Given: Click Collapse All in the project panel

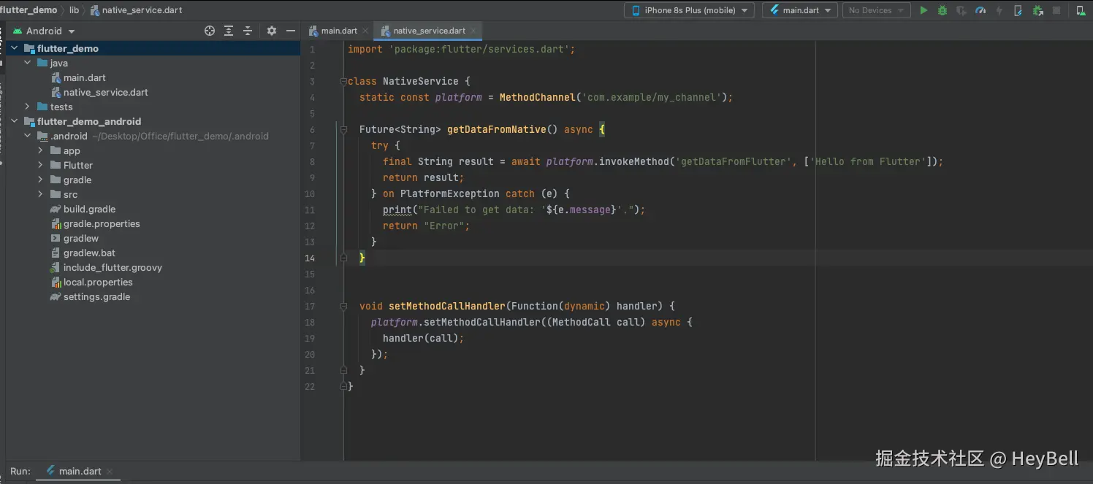Looking at the screenshot, I should point(248,31).
